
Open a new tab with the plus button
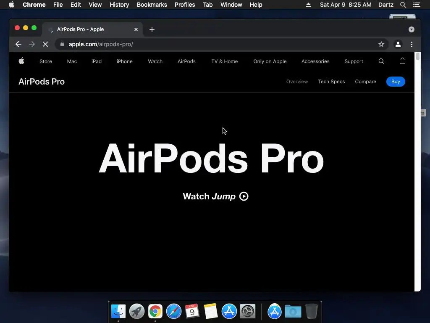(152, 29)
